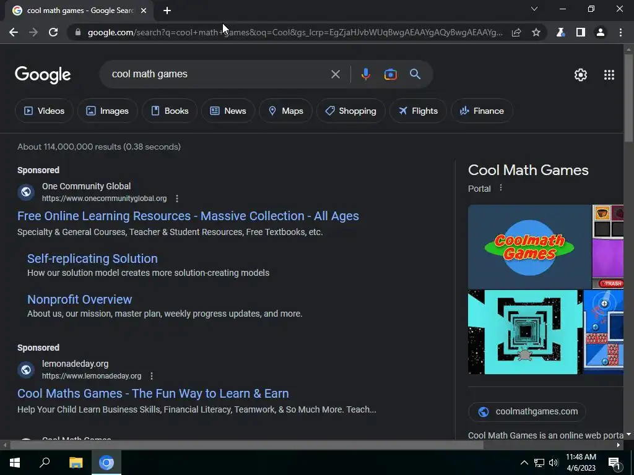The image size is (634, 475).
Task: Show hidden system tray icons
Action: (524, 463)
